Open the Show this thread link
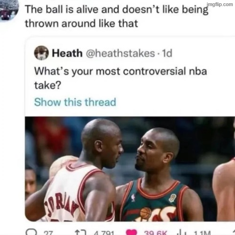This screenshot has height=235, width=235. pyautogui.click(x=75, y=102)
